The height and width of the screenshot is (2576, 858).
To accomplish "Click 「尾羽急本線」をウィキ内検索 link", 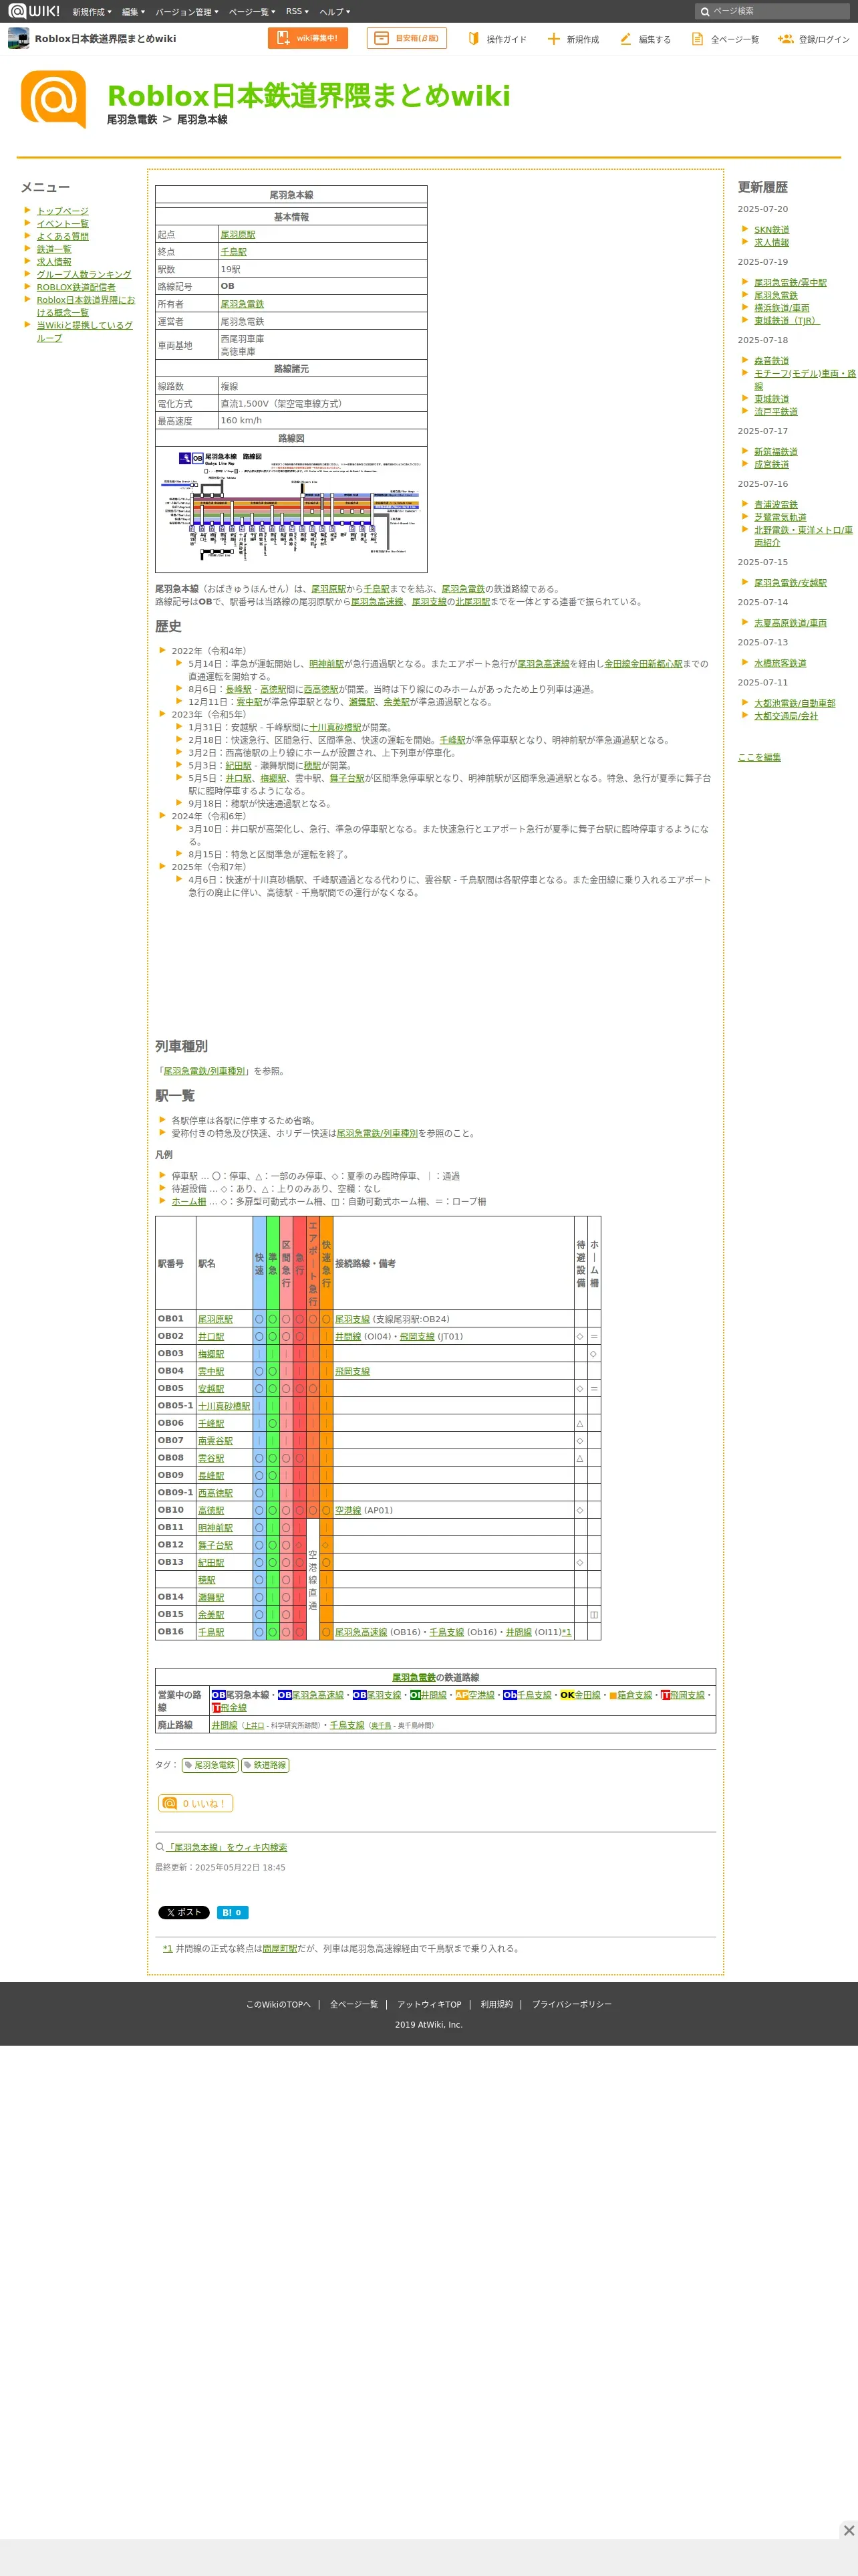I will tap(227, 1847).
